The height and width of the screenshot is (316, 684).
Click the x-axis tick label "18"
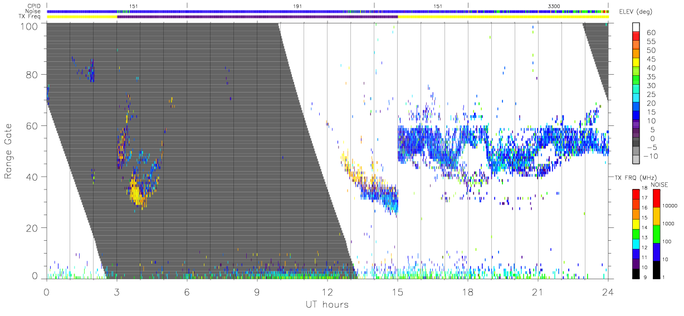click(468, 291)
